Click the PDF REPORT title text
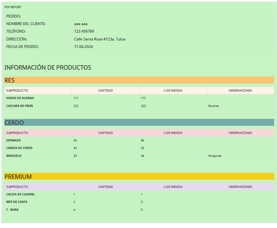This screenshot has width=277, height=228. [13, 7]
